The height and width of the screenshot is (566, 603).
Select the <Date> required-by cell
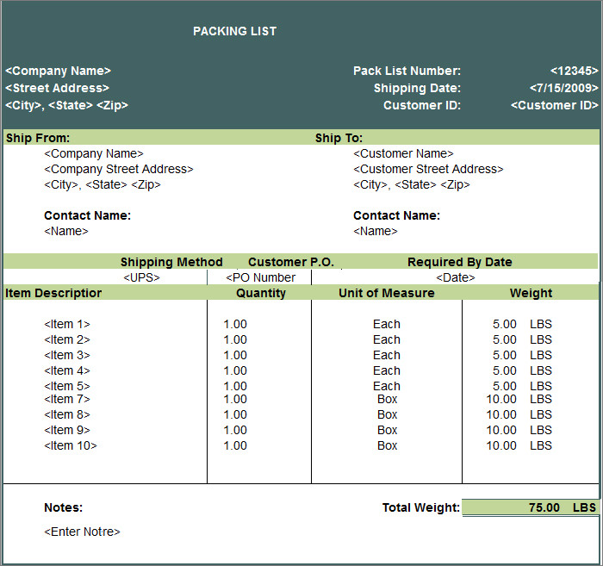pos(456,277)
